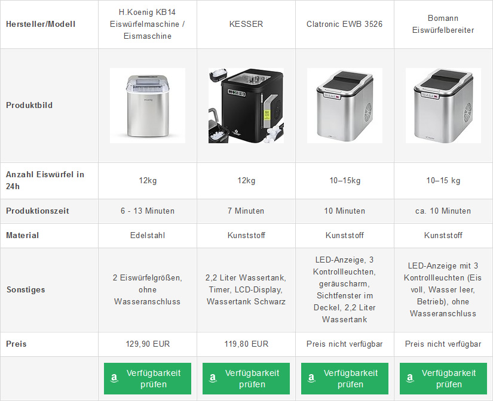Click the KESSER model name

(246, 24)
